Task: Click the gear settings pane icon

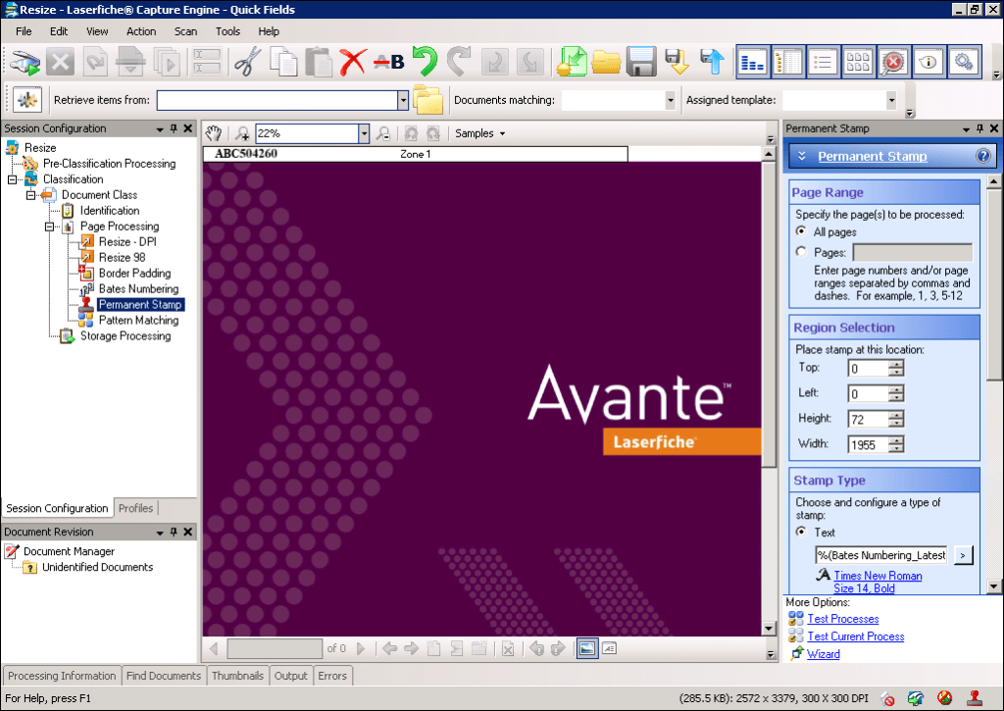Action: point(964,62)
